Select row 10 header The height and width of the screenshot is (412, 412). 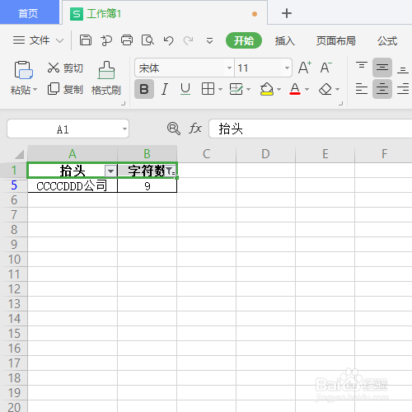tap(14, 260)
